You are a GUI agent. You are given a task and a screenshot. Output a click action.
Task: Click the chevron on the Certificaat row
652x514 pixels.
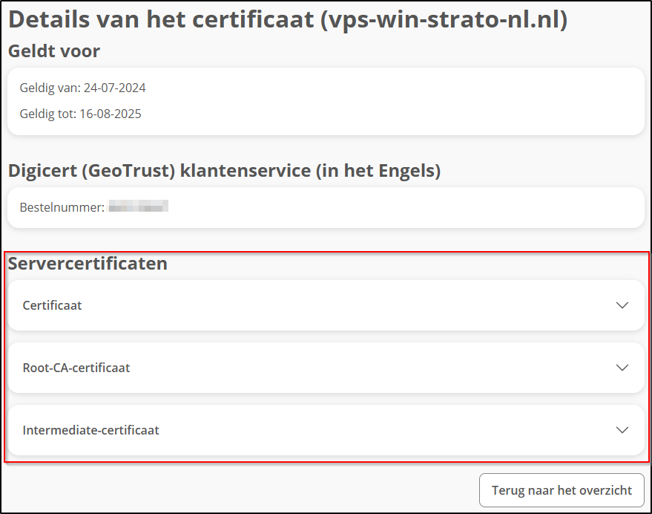(622, 305)
